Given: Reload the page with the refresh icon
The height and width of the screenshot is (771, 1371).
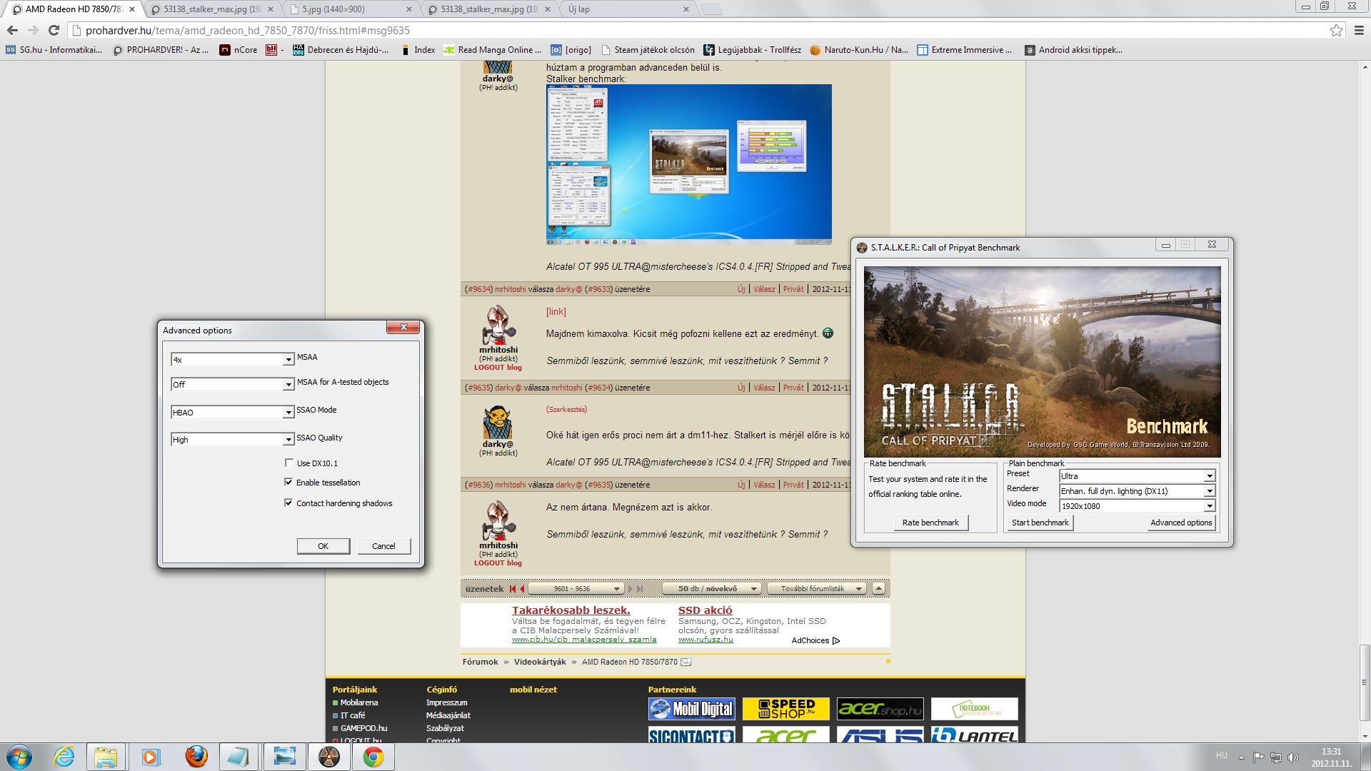Looking at the screenshot, I should click(x=54, y=30).
